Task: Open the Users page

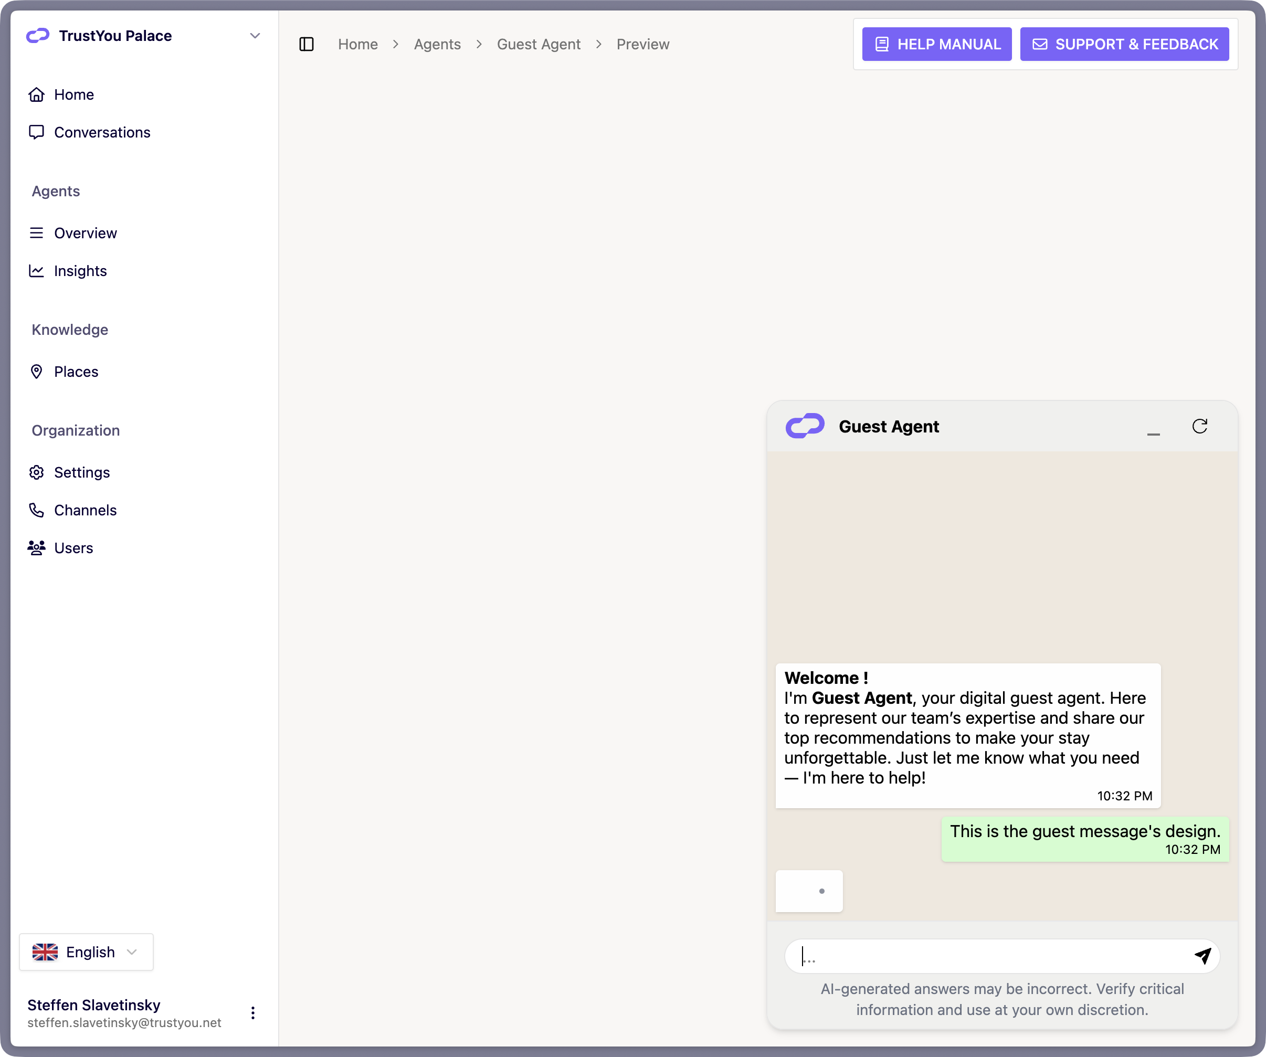Action: click(73, 547)
